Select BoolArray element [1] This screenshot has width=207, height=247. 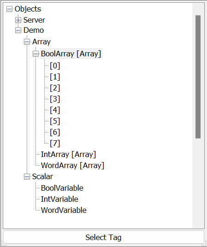55,77
